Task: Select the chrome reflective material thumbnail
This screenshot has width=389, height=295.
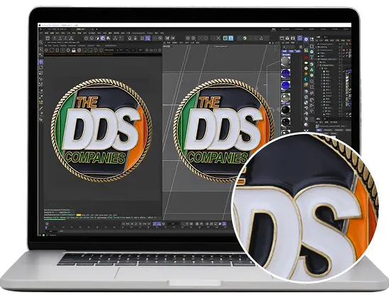Action: coord(285,98)
